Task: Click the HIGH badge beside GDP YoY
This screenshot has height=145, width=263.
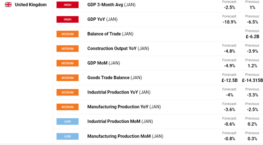Action: tap(67, 19)
